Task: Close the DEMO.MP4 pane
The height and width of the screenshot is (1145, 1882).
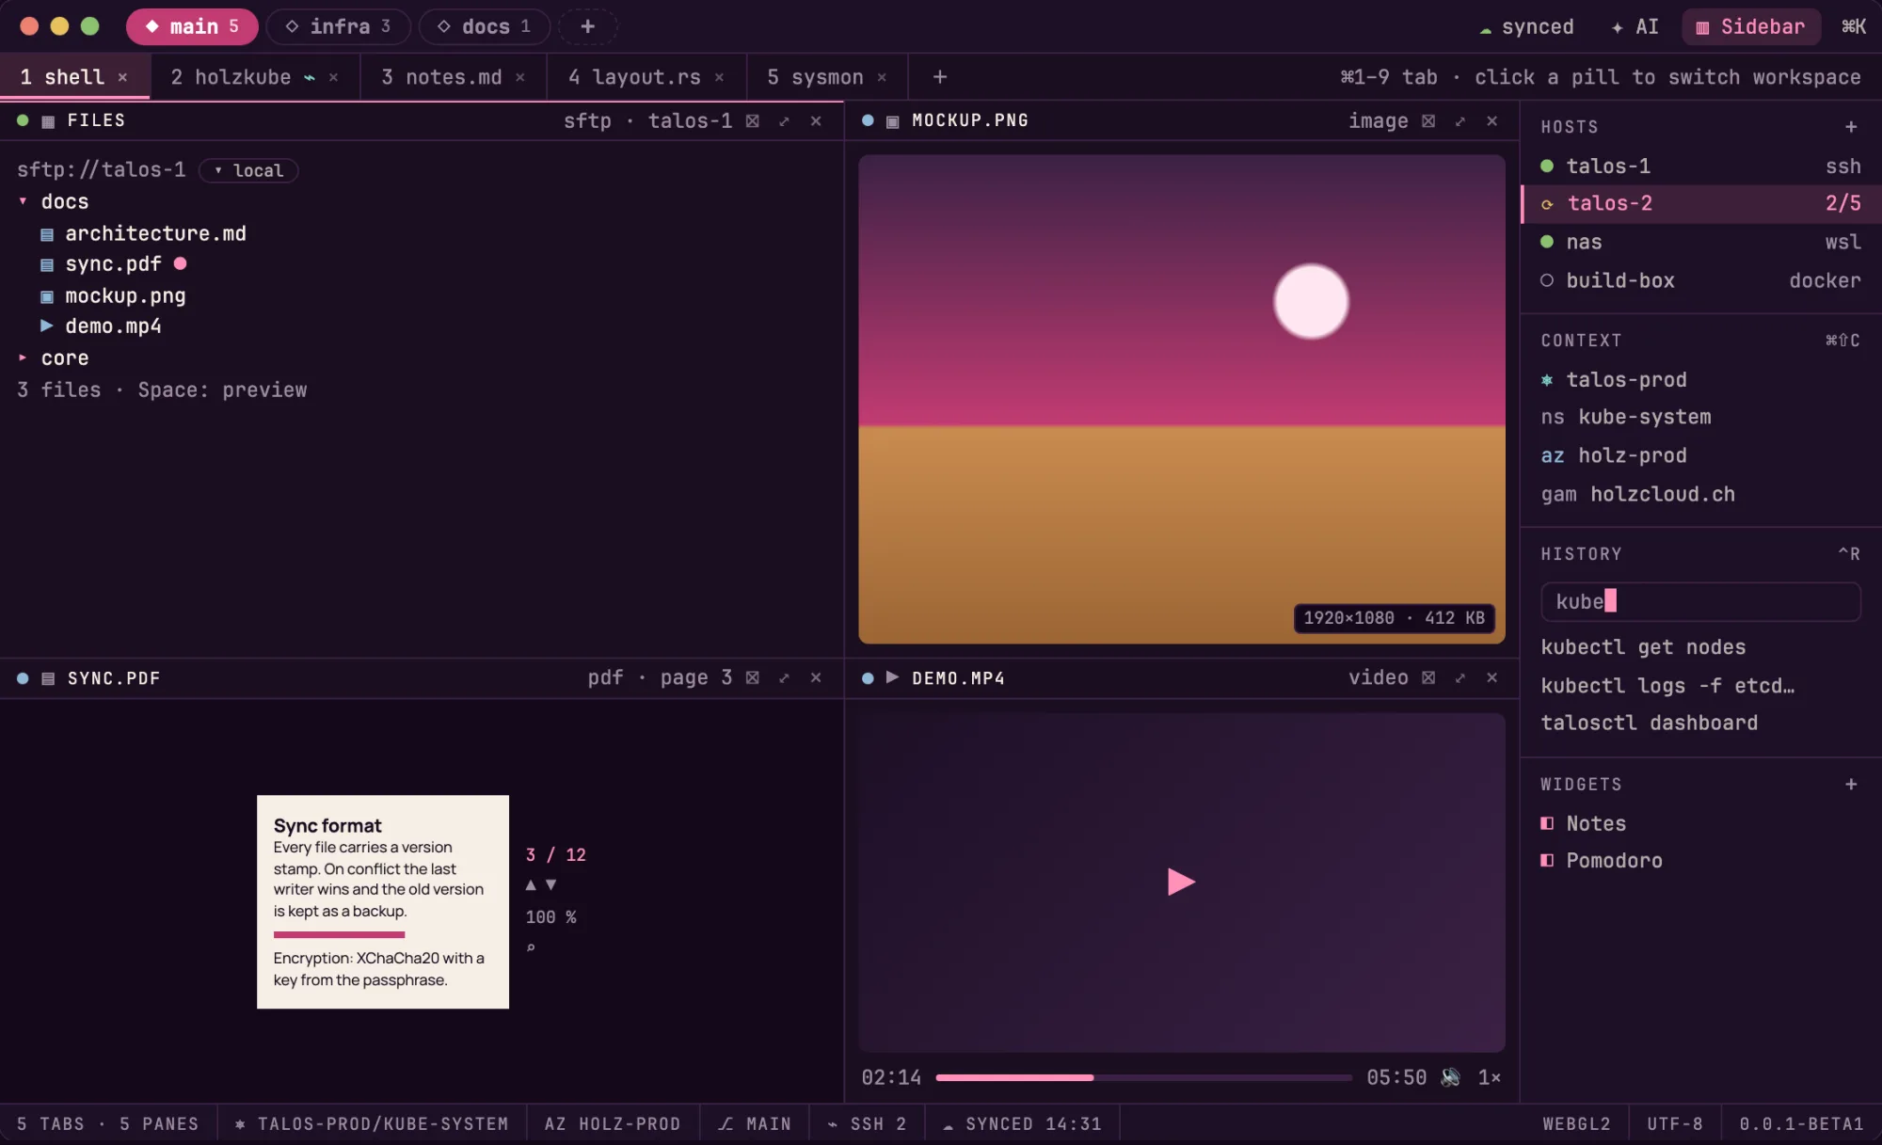Action: tap(1492, 677)
